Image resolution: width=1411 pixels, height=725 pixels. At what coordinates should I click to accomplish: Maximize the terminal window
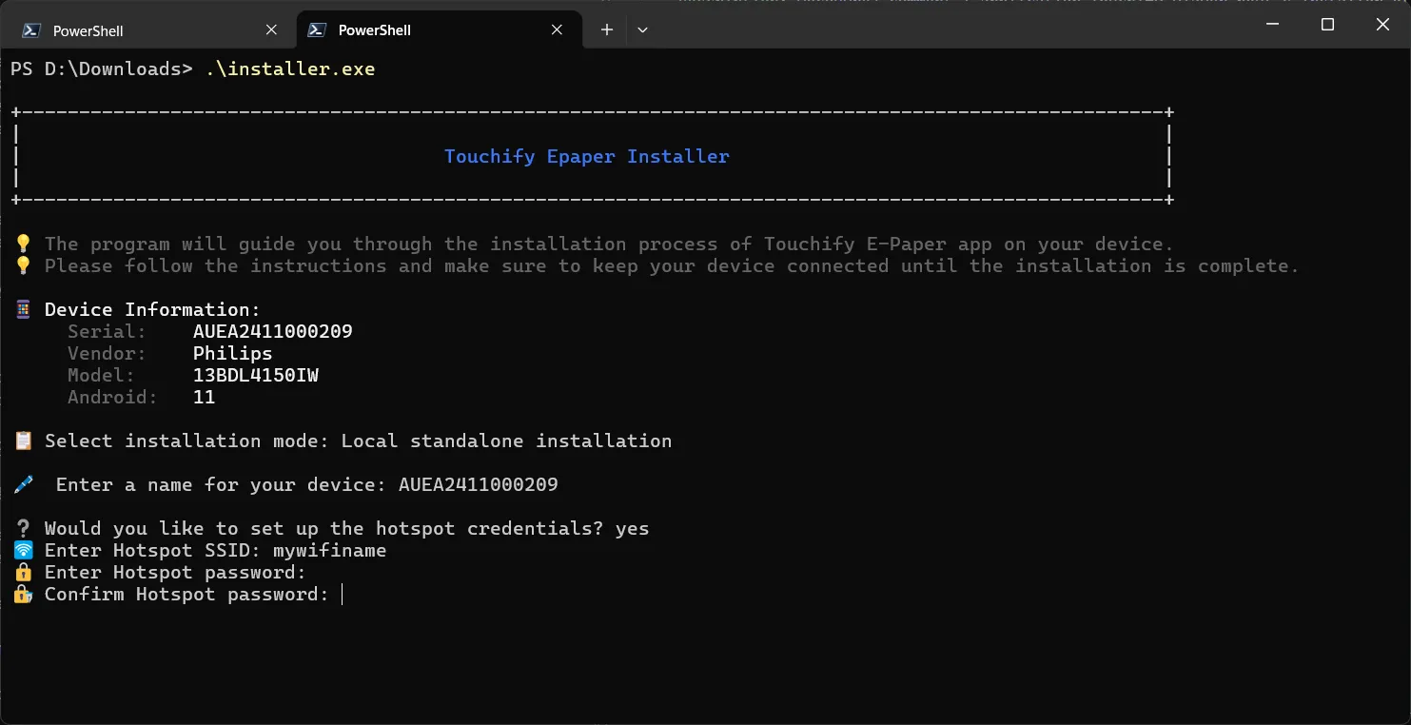(1327, 25)
